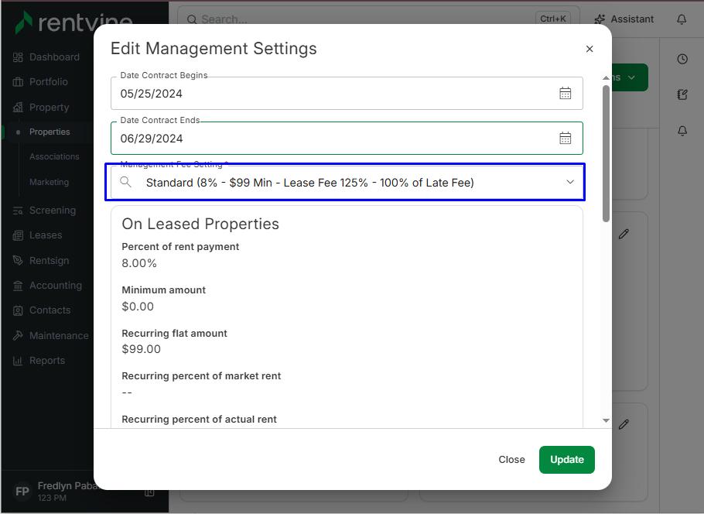The width and height of the screenshot is (704, 514).
Task: Open Dashboard in the sidebar
Action: pyautogui.click(x=54, y=57)
